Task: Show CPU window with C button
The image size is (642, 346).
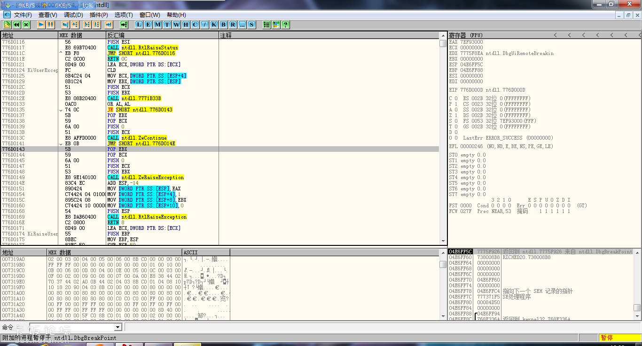Action: pyautogui.click(x=196, y=24)
